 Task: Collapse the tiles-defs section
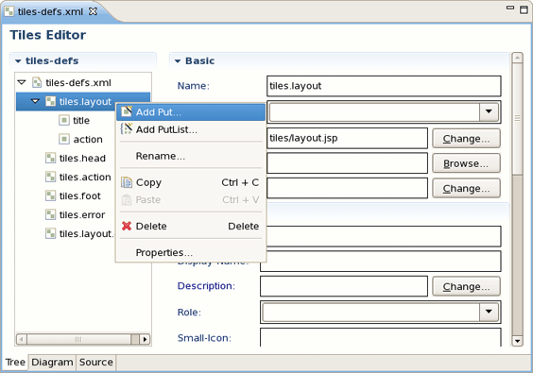[18, 61]
